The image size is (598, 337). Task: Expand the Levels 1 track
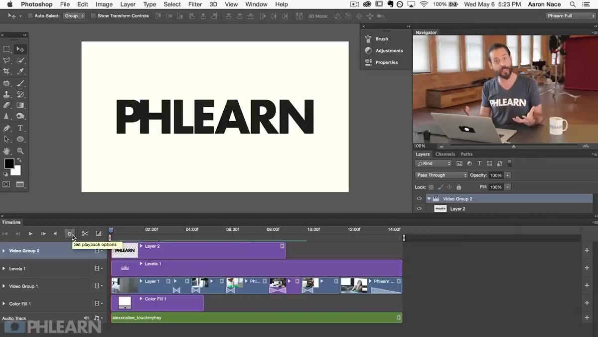[4, 269]
